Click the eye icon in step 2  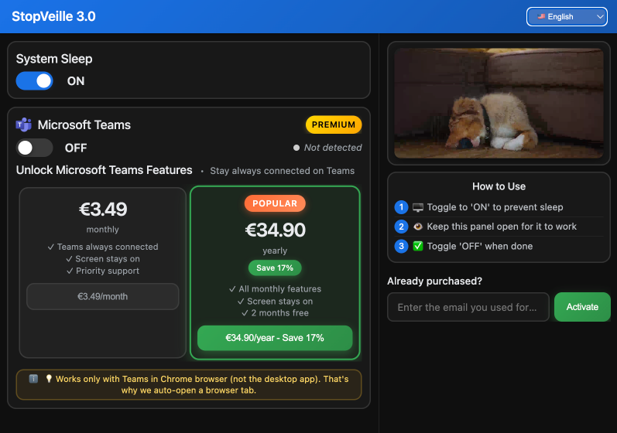[418, 227]
